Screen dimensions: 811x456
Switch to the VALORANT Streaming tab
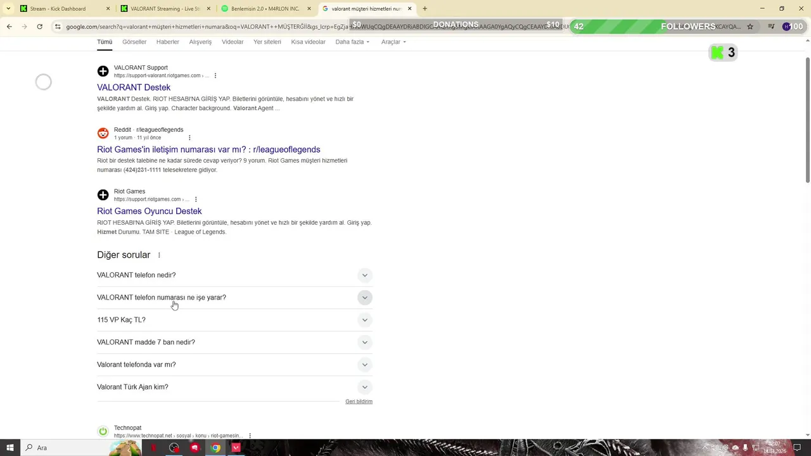pyautogui.click(x=165, y=9)
